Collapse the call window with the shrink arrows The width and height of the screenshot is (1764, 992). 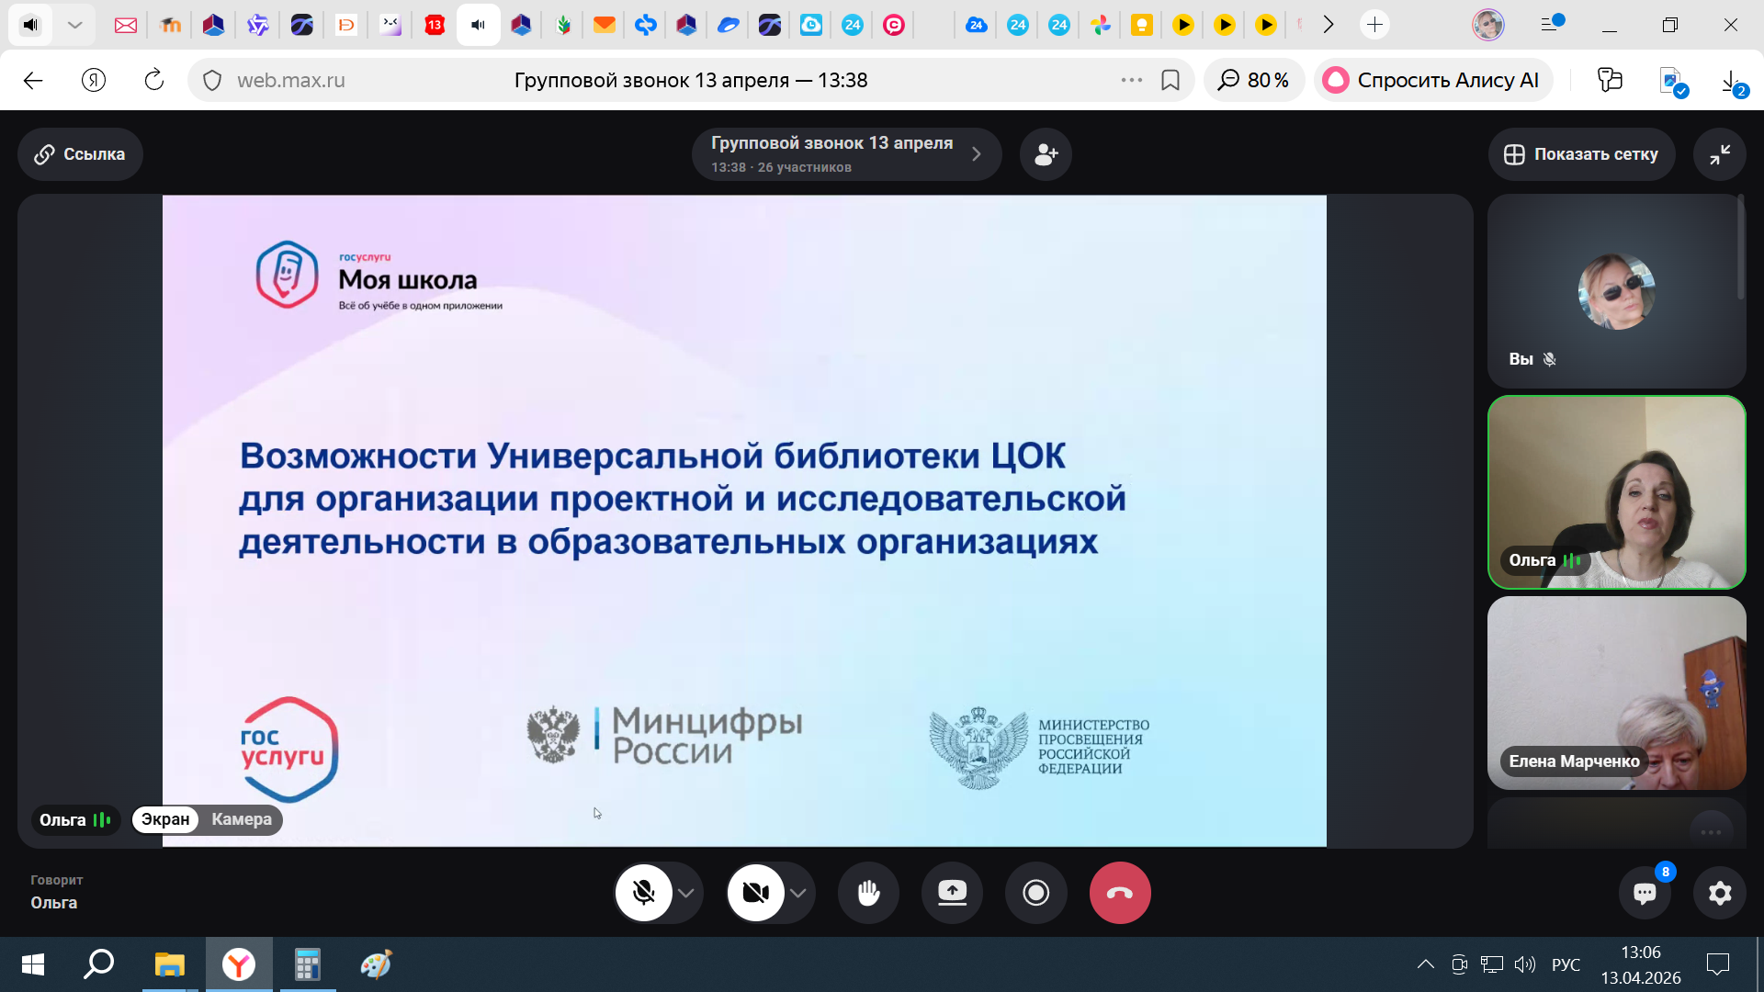(1720, 154)
